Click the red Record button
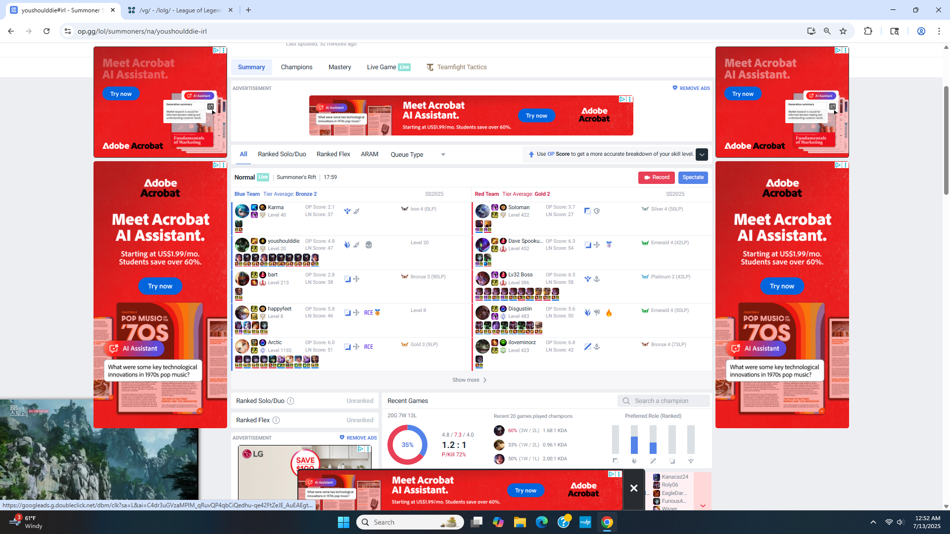This screenshot has height=534, width=950. [656, 178]
